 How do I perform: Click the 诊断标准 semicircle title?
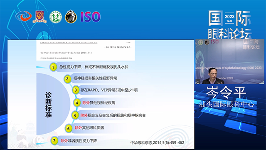pos(48,105)
